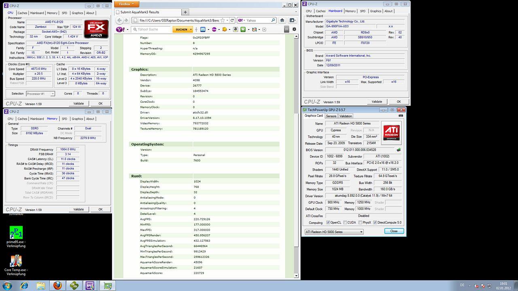
Task: Open the Amazon toolbar shortcut
Action: [x=235, y=30]
